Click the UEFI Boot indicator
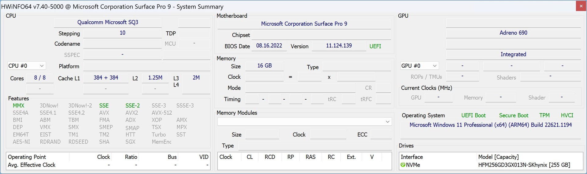The image size is (587, 174). click(473, 115)
